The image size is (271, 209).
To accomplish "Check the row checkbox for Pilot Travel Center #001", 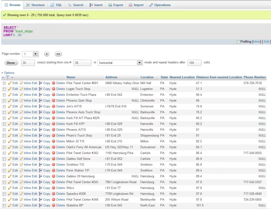I will 4,83.
